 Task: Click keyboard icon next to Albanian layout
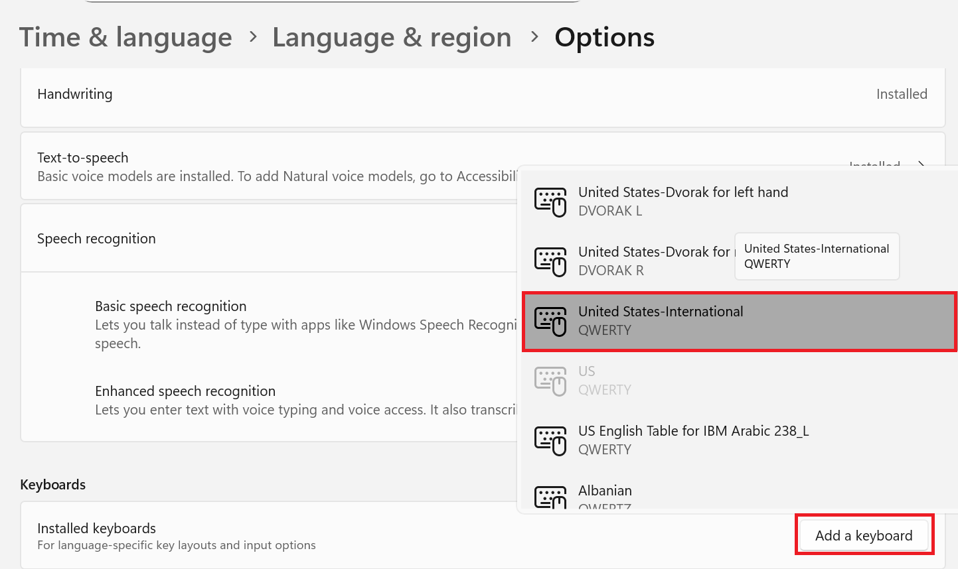(550, 497)
